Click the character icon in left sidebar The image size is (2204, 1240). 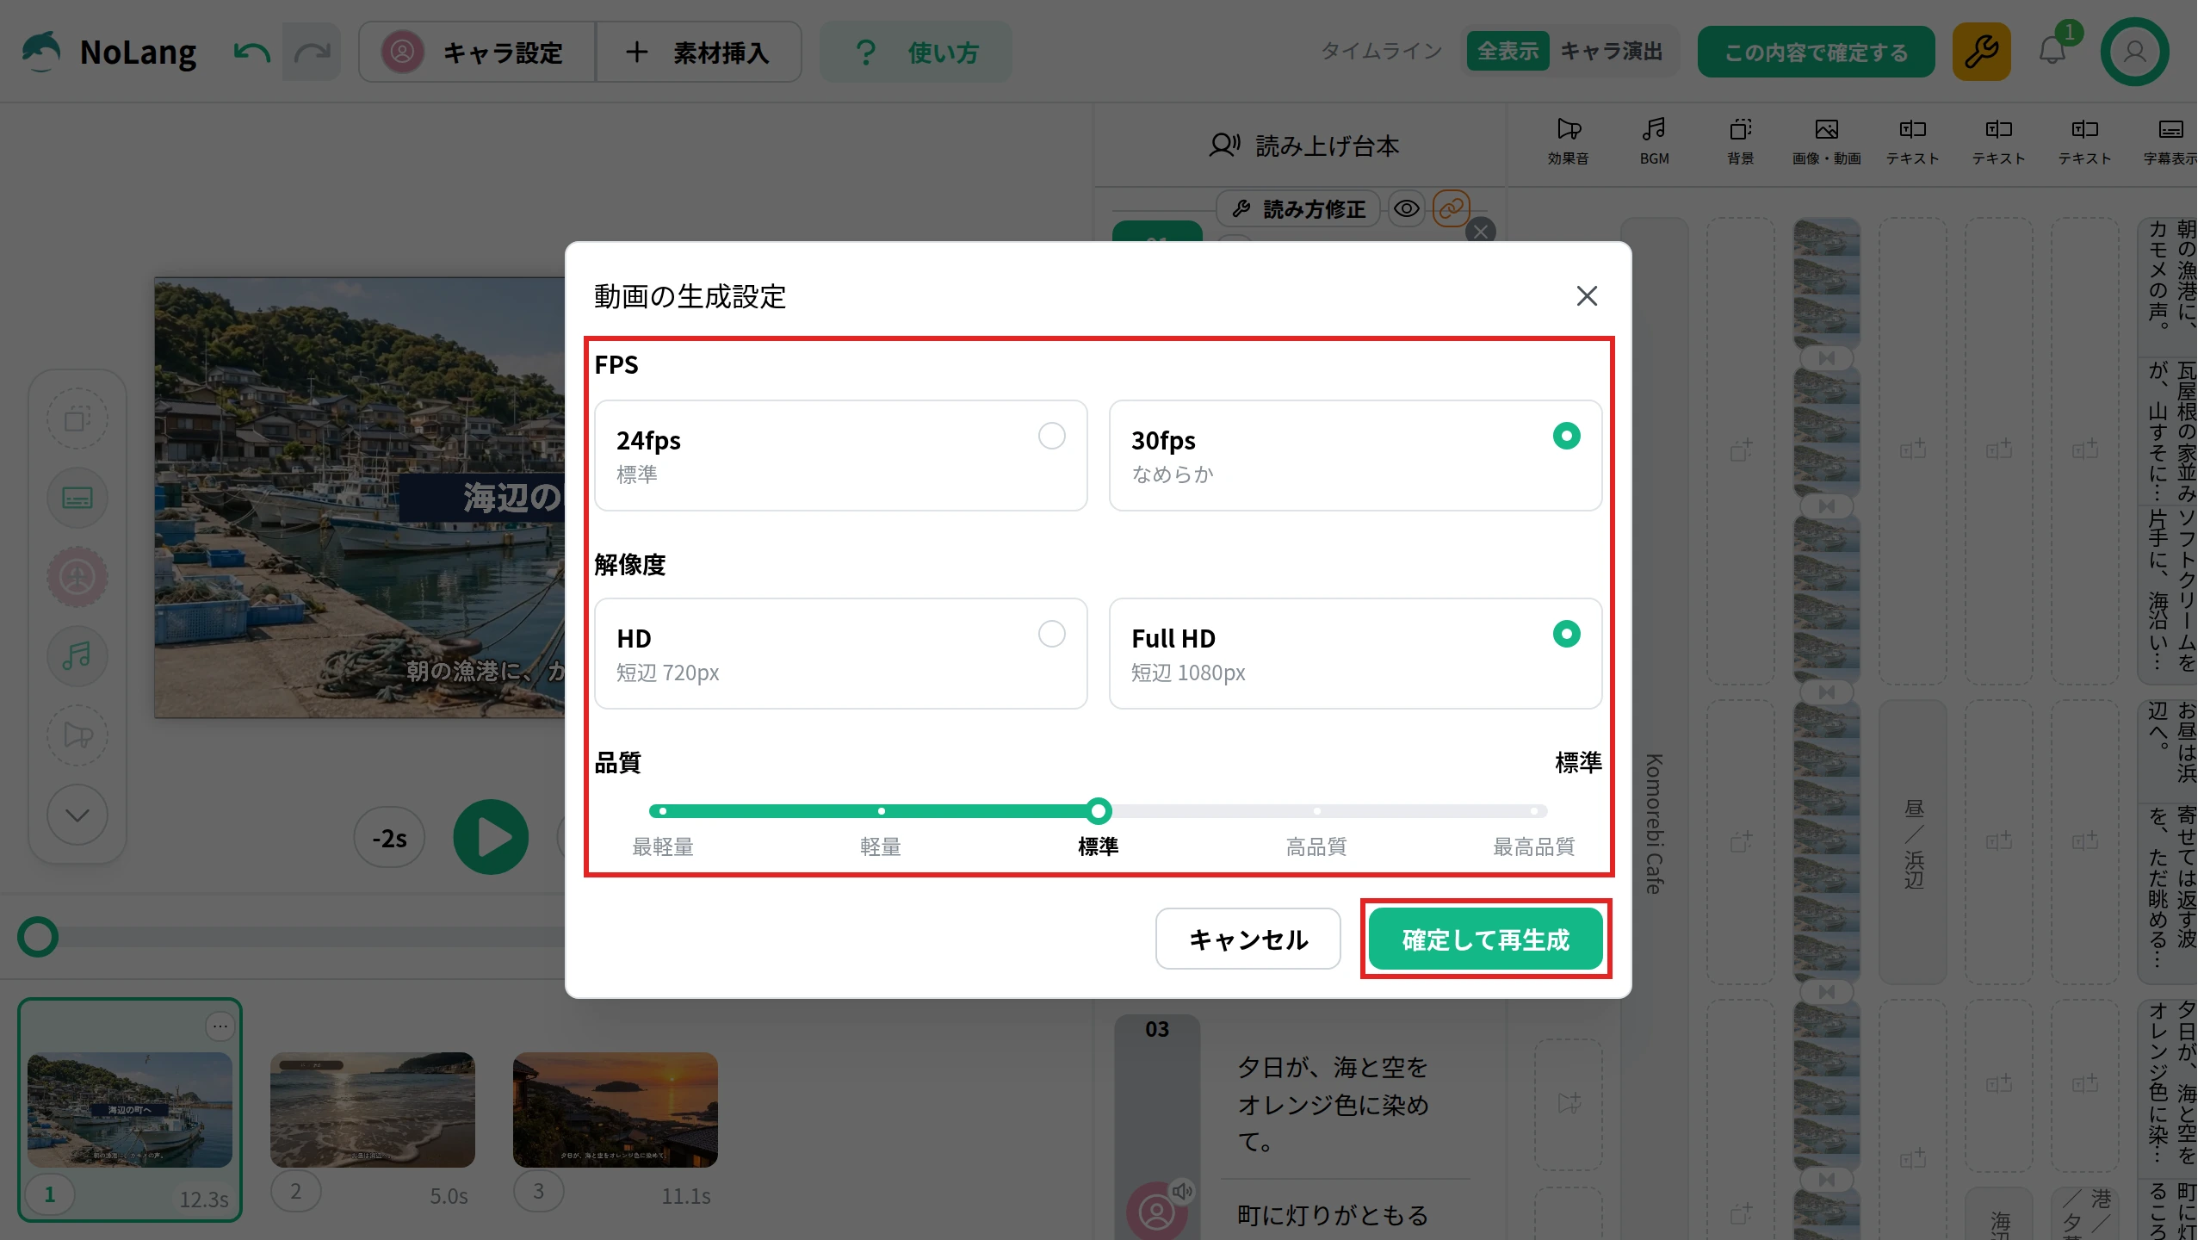pyautogui.click(x=77, y=577)
